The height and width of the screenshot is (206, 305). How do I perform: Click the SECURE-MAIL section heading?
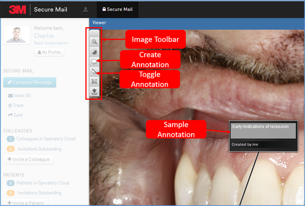click(x=19, y=71)
